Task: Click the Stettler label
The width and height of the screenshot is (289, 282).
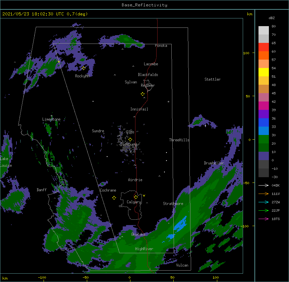Action: point(213,79)
